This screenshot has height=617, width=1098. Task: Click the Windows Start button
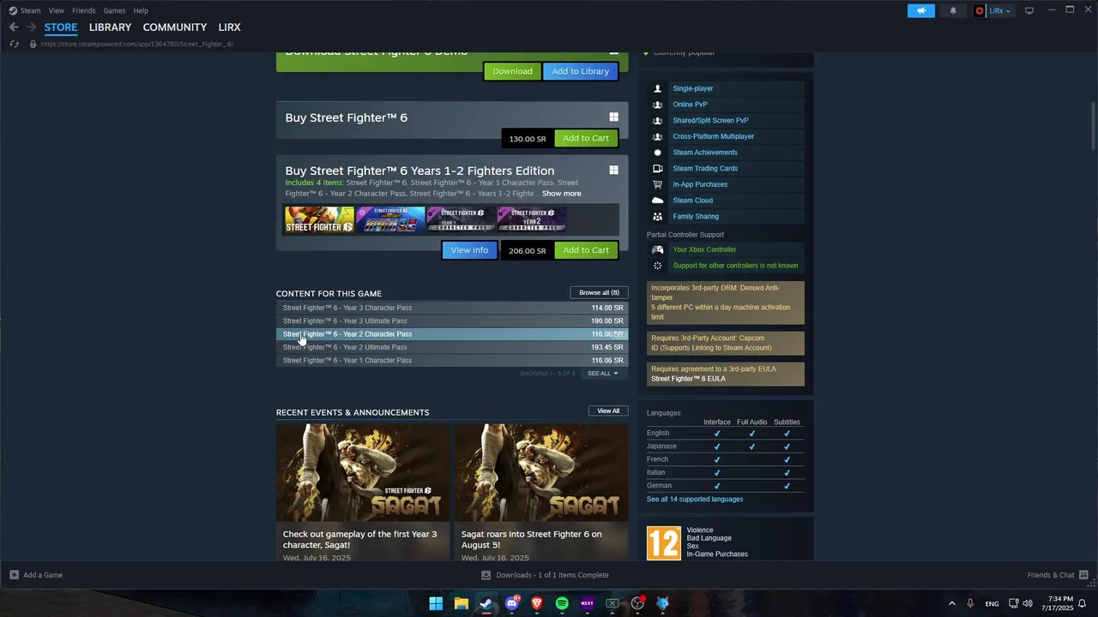pos(436,603)
